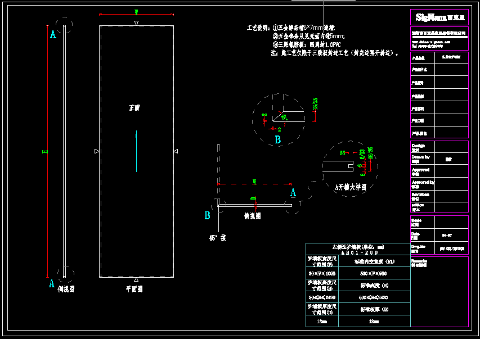Click the A开槽大样图 detail caption
This screenshot has width=480, height=339.
tap(351, 187)
